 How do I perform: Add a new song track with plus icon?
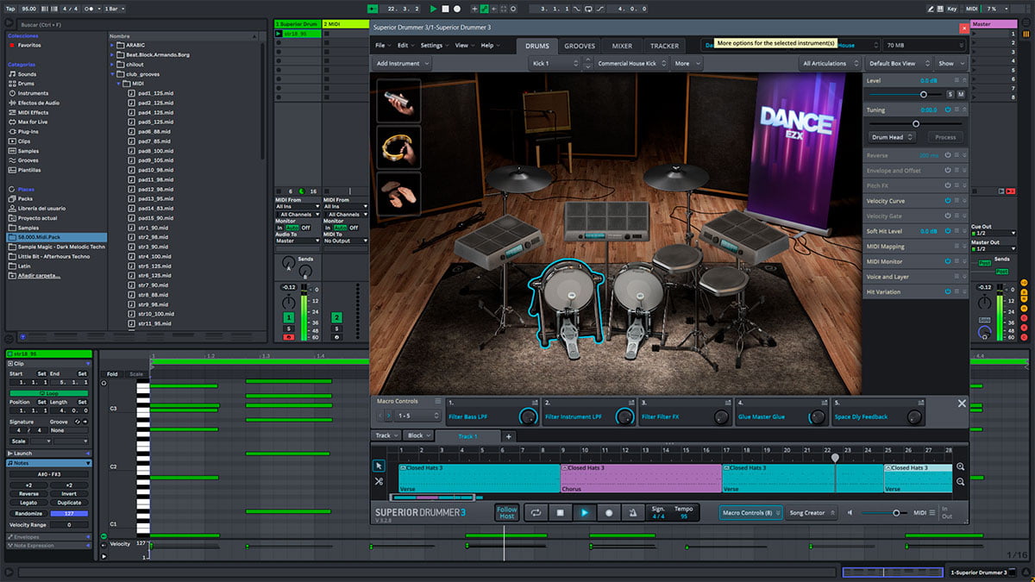tap(509, 436)
